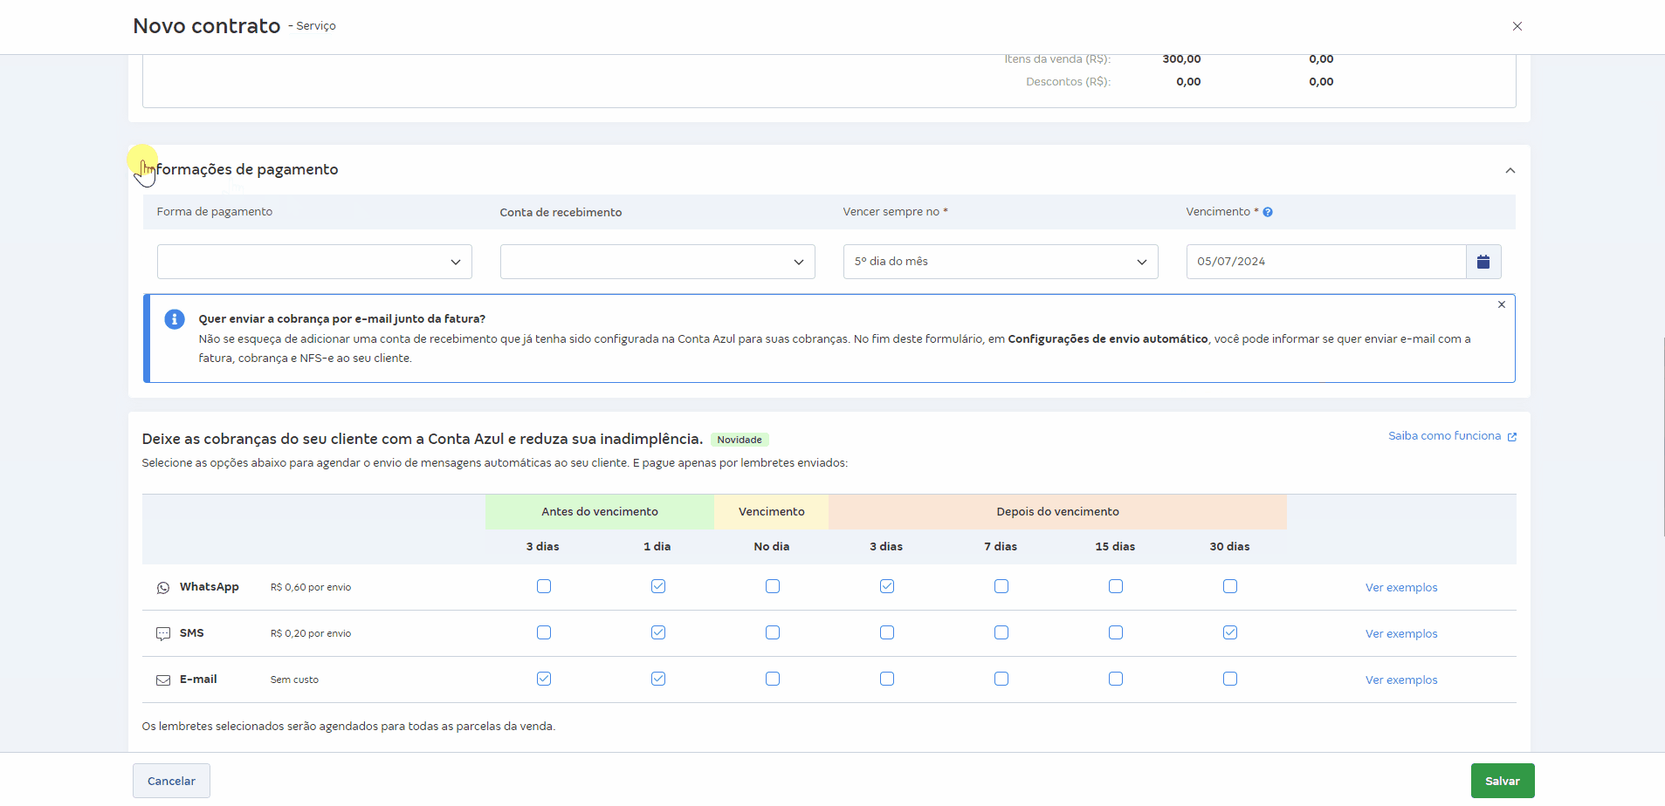1665x806 pixels.
Task: Open Ver exemplos for E-mail
Action: pos(1401,680)
